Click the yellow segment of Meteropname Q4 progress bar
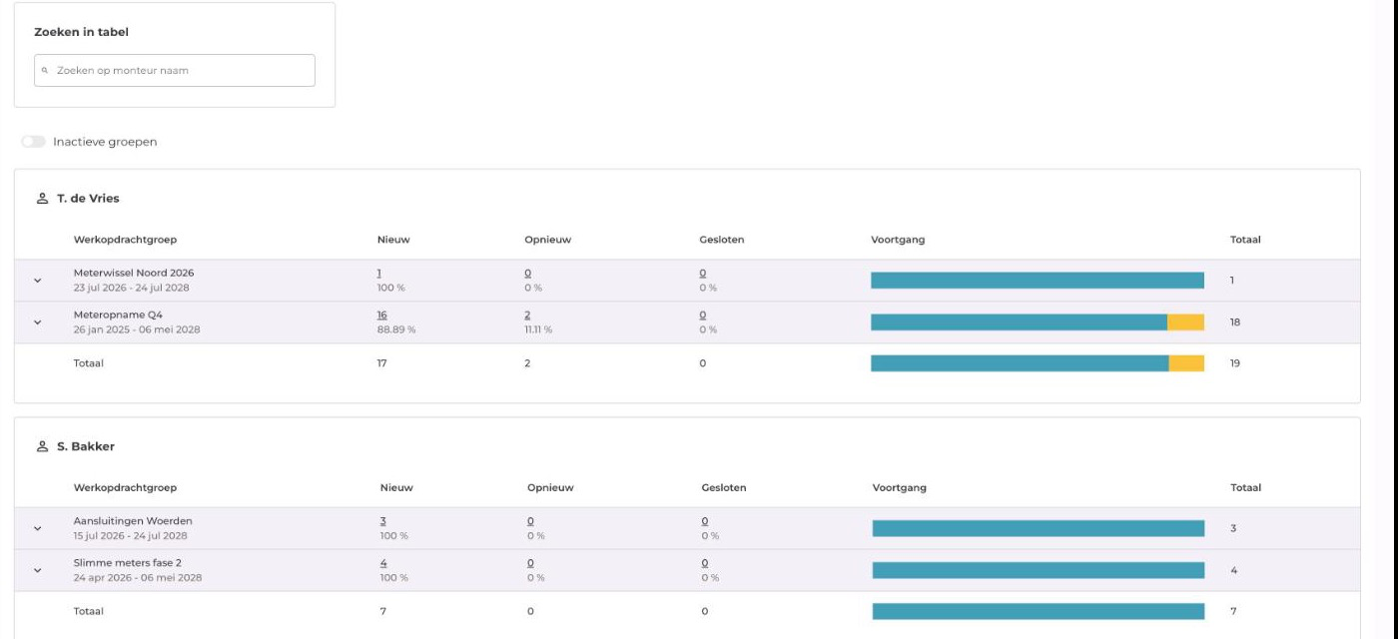This screenshot has width=1398, height=639. point(1186,322)
